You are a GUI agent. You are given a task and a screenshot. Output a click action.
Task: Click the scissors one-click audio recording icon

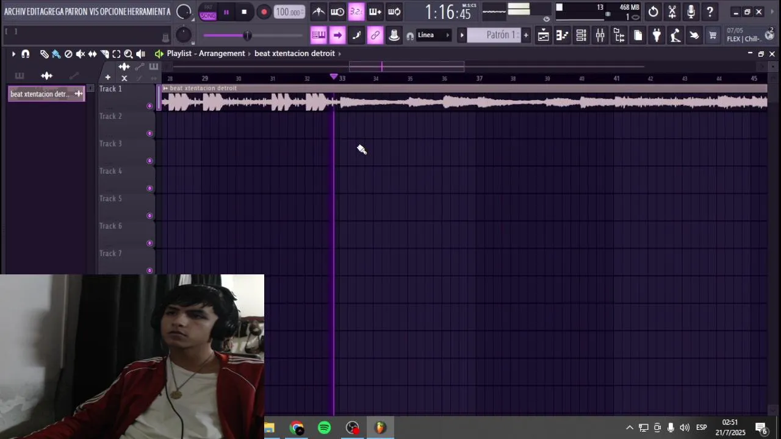[672, 12]
